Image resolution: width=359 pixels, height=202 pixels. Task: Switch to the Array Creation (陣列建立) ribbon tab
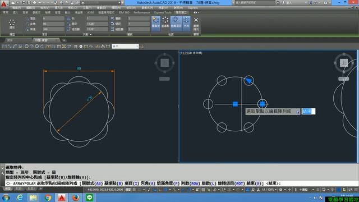pos(181,12)
